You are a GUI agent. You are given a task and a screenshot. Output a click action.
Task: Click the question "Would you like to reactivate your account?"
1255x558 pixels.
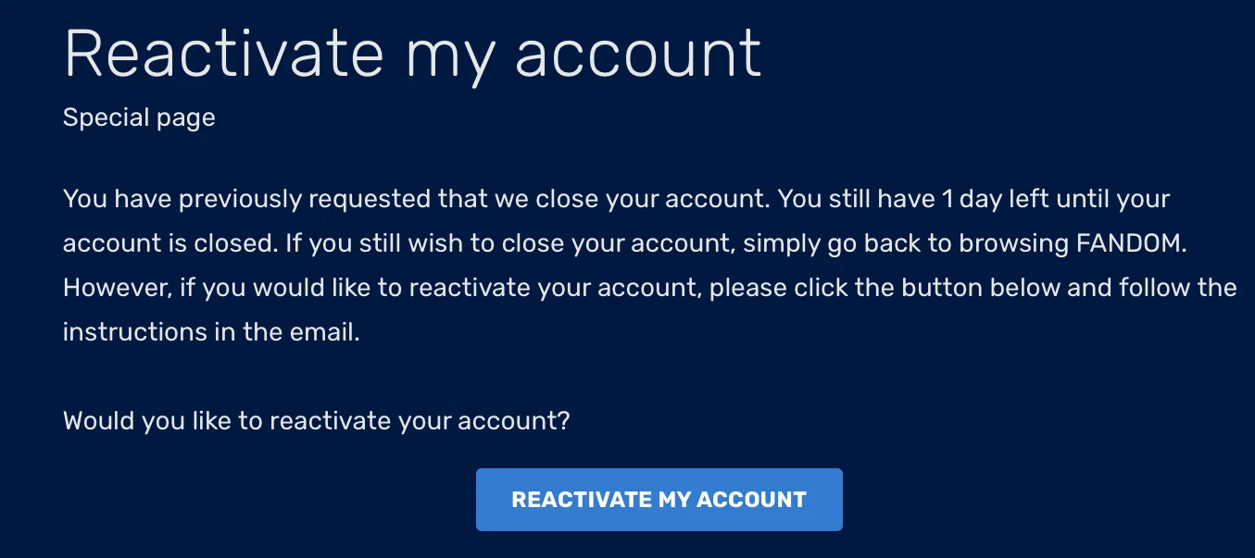[x=316, y=421]
